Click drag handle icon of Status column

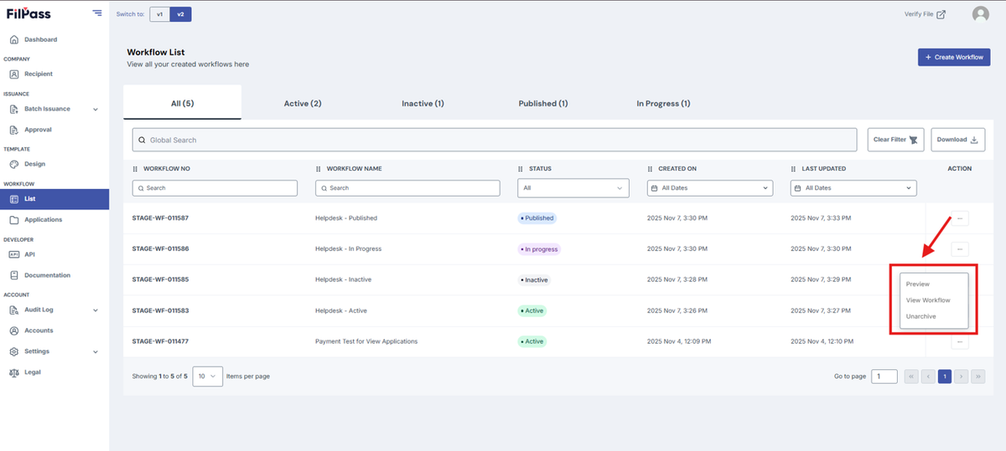[521, 169]
